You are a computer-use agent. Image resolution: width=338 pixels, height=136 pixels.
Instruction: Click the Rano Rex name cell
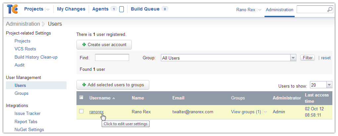point(141,112)
